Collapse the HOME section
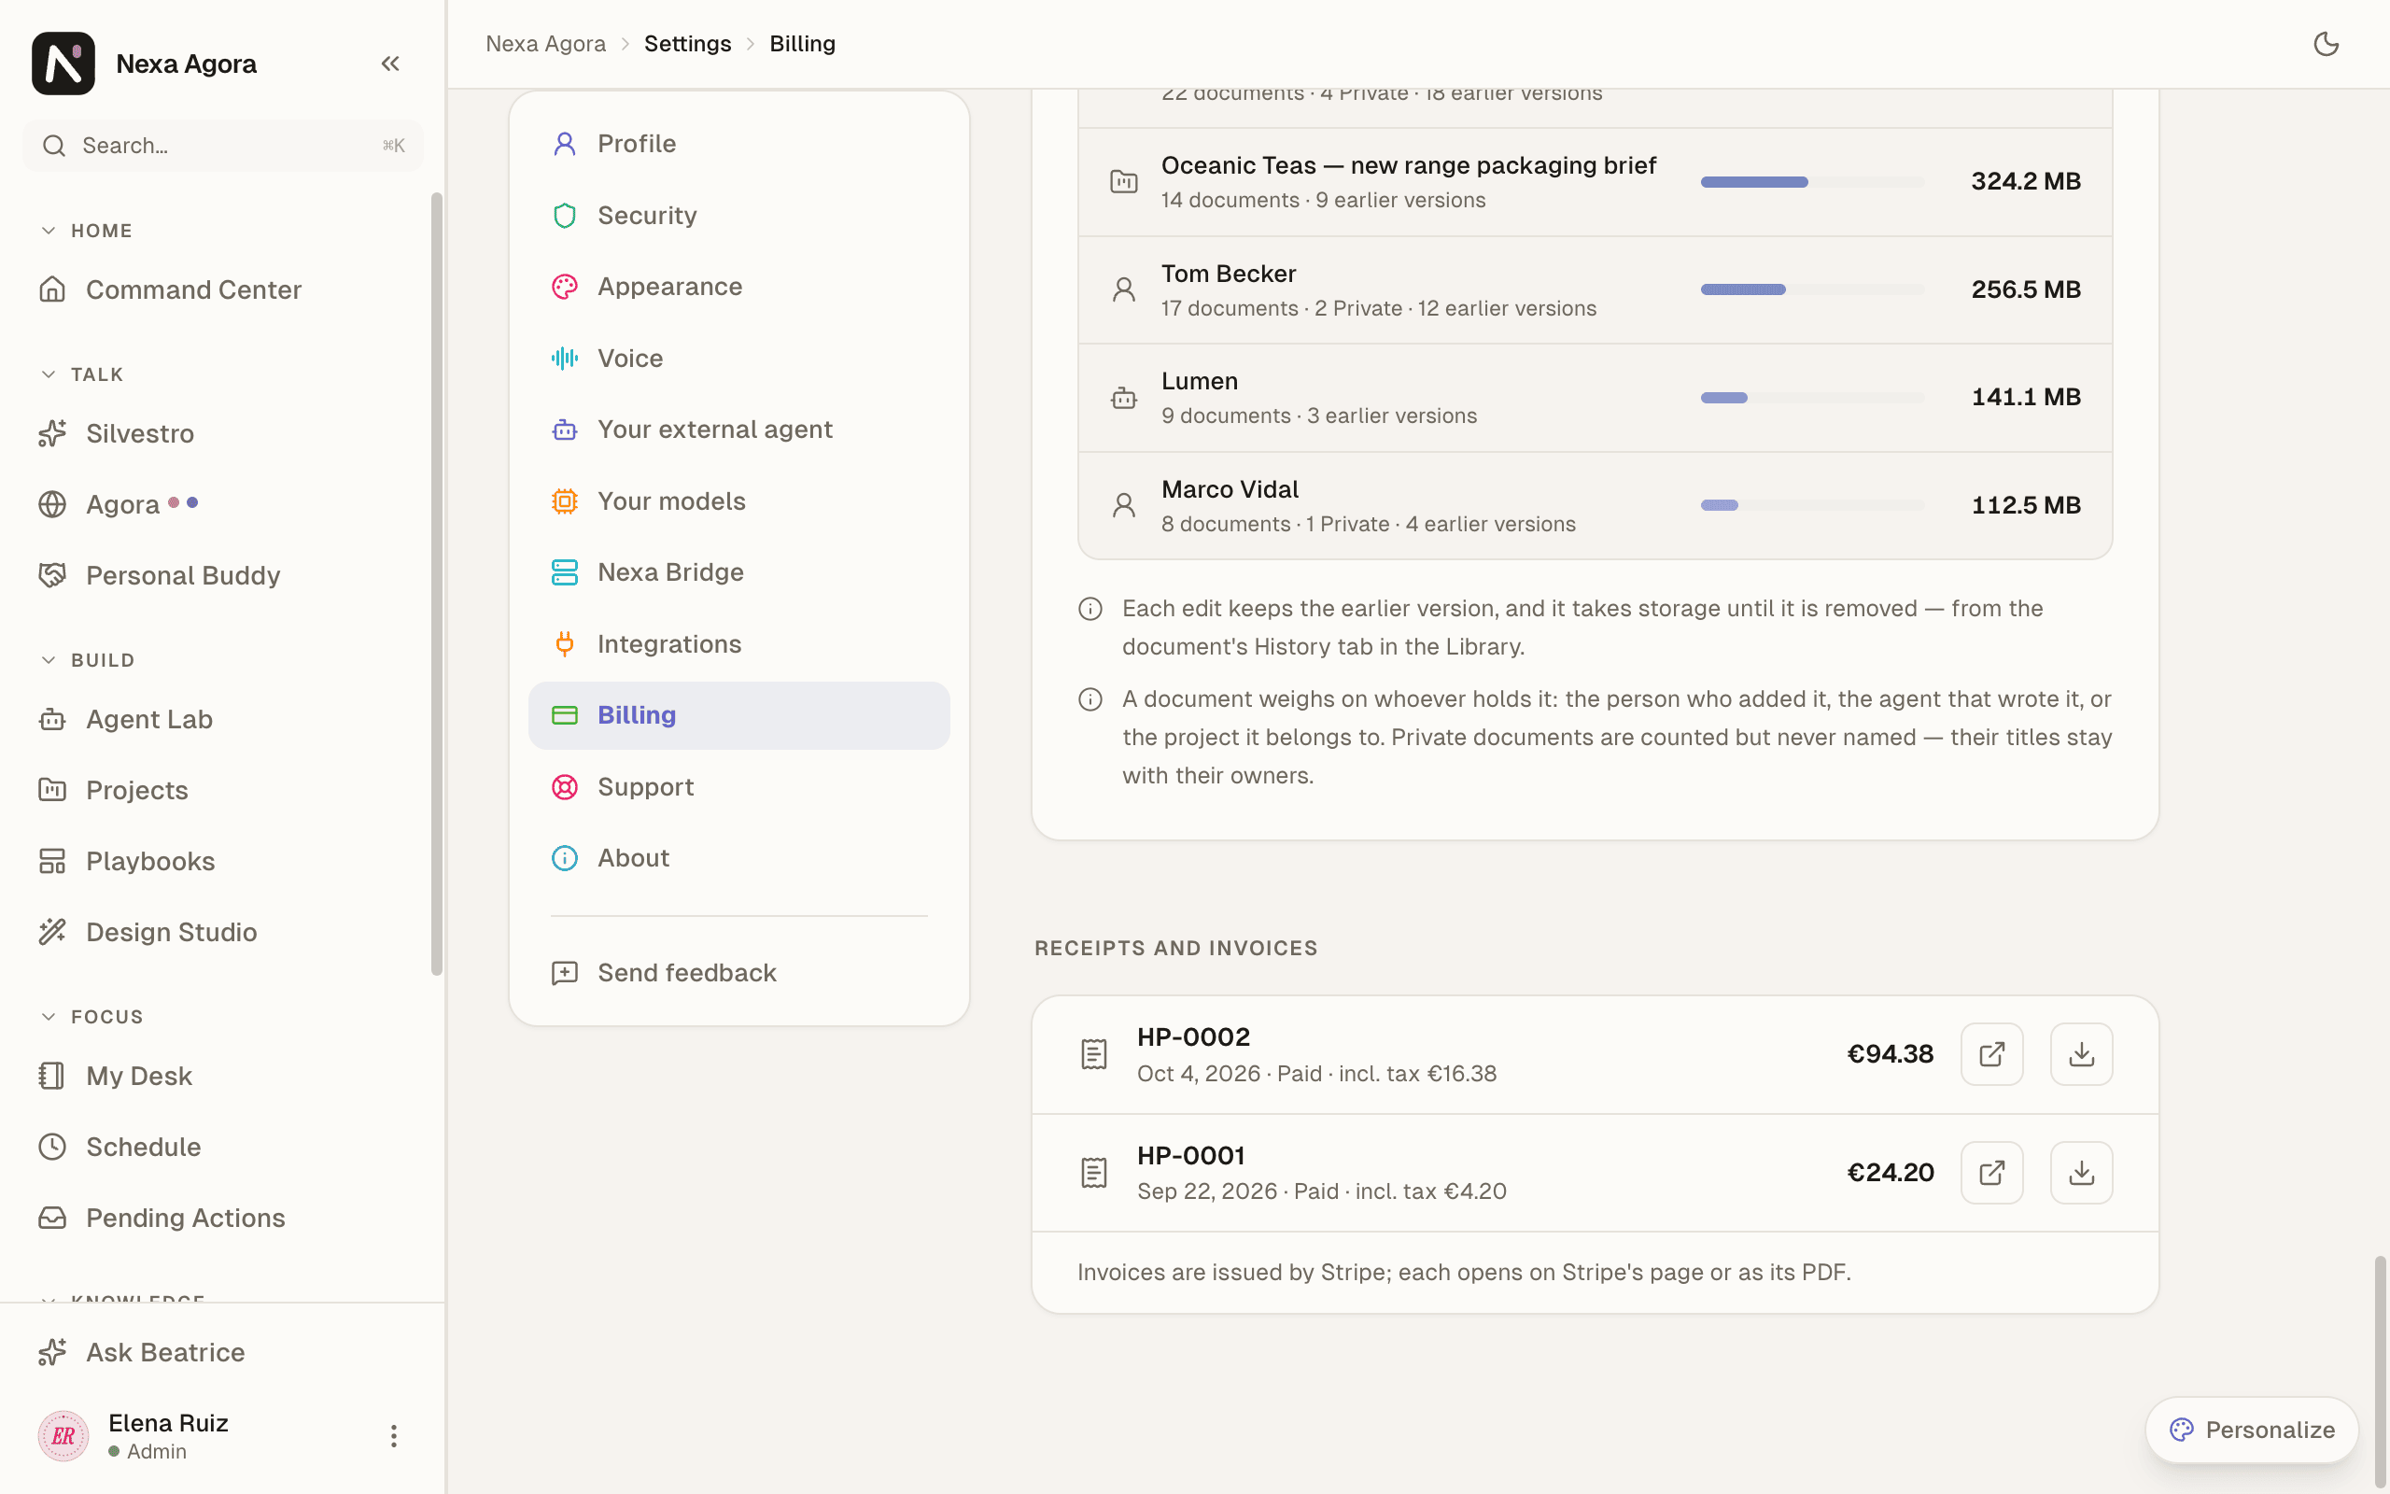This screenshot has height=1494, width=2390. tap(87, 231)
